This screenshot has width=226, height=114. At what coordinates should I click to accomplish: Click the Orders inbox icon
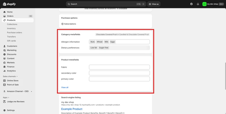pyautogui.click(x=5, y=16)
